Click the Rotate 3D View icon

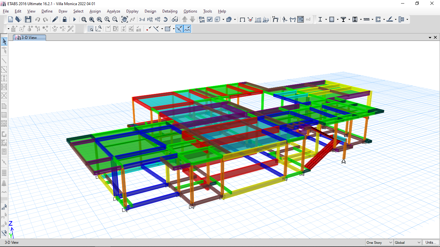click(166, 19)
